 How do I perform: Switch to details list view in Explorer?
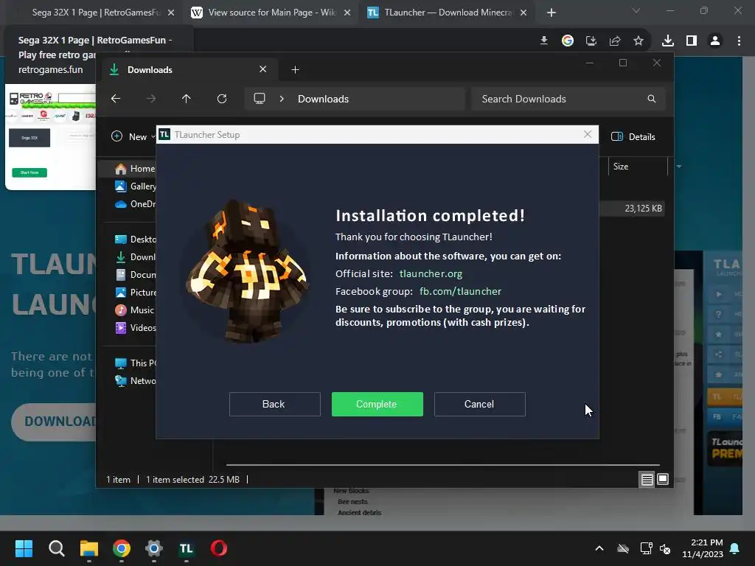click(647, 479)
